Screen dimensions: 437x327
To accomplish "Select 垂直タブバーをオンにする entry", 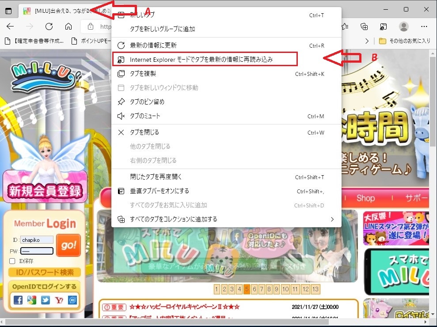I will (226, 191).
